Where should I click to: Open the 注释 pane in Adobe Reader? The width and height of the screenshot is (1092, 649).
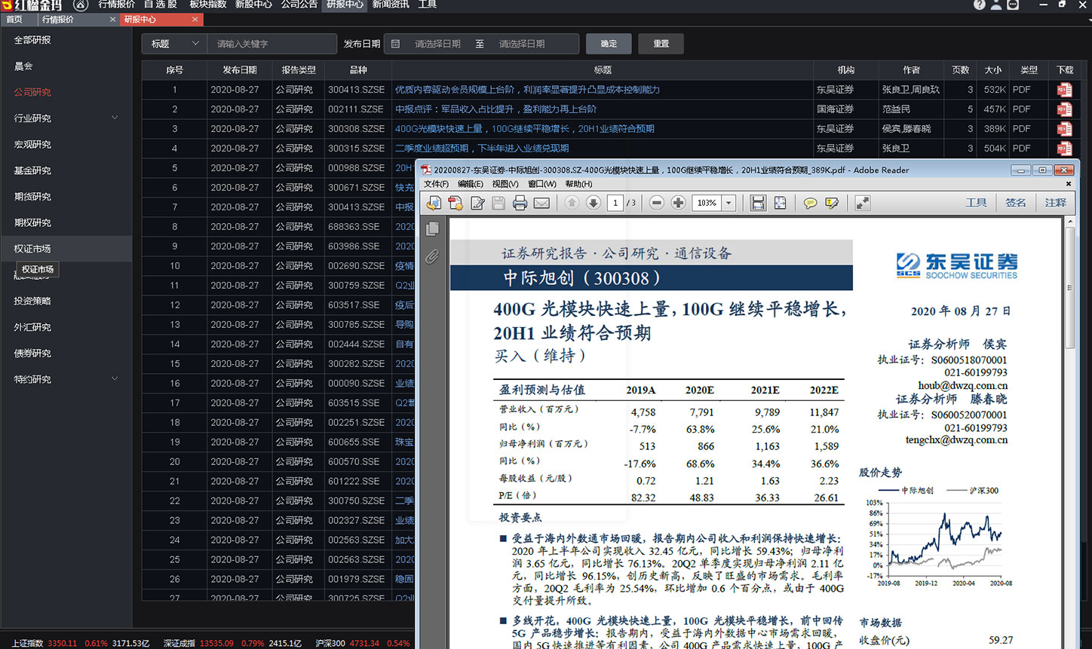pos(1056,203)
